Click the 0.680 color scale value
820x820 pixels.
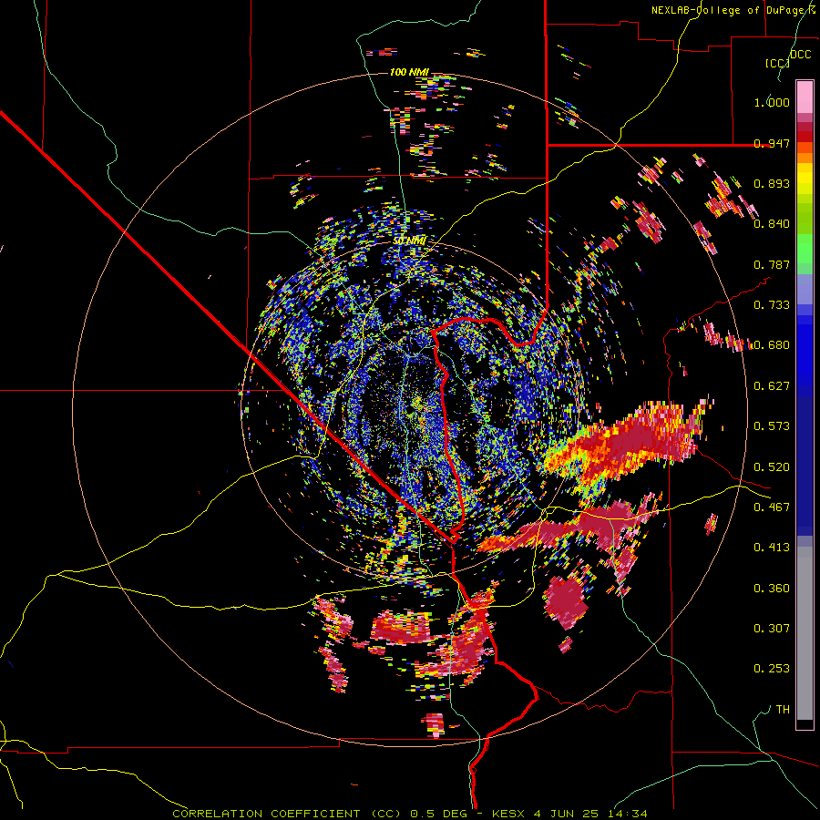[x=772, y=345]
